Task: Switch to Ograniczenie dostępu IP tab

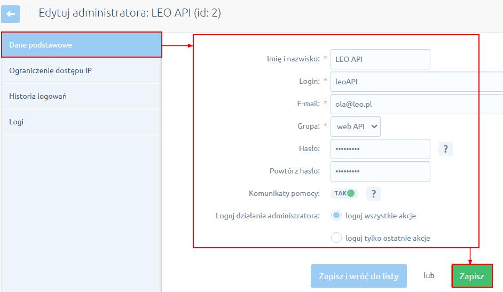Action: 82,70
